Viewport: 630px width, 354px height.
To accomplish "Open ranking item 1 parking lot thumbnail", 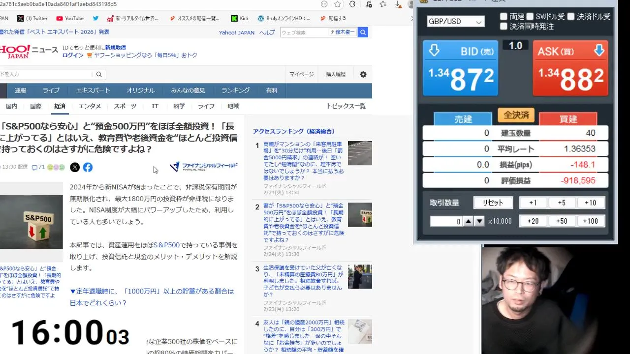I will coord(360,153).
